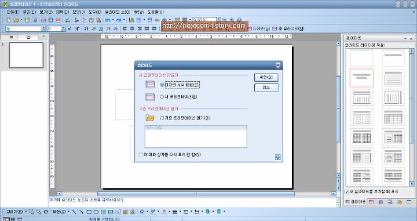
Task: Click the 취소 (Cancel) button in the dialog
Action: tap(266, 88)
